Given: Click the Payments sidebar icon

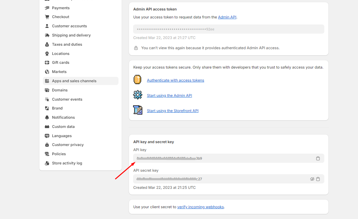Looking at the screenshot, I should click(x=47, y=8).
